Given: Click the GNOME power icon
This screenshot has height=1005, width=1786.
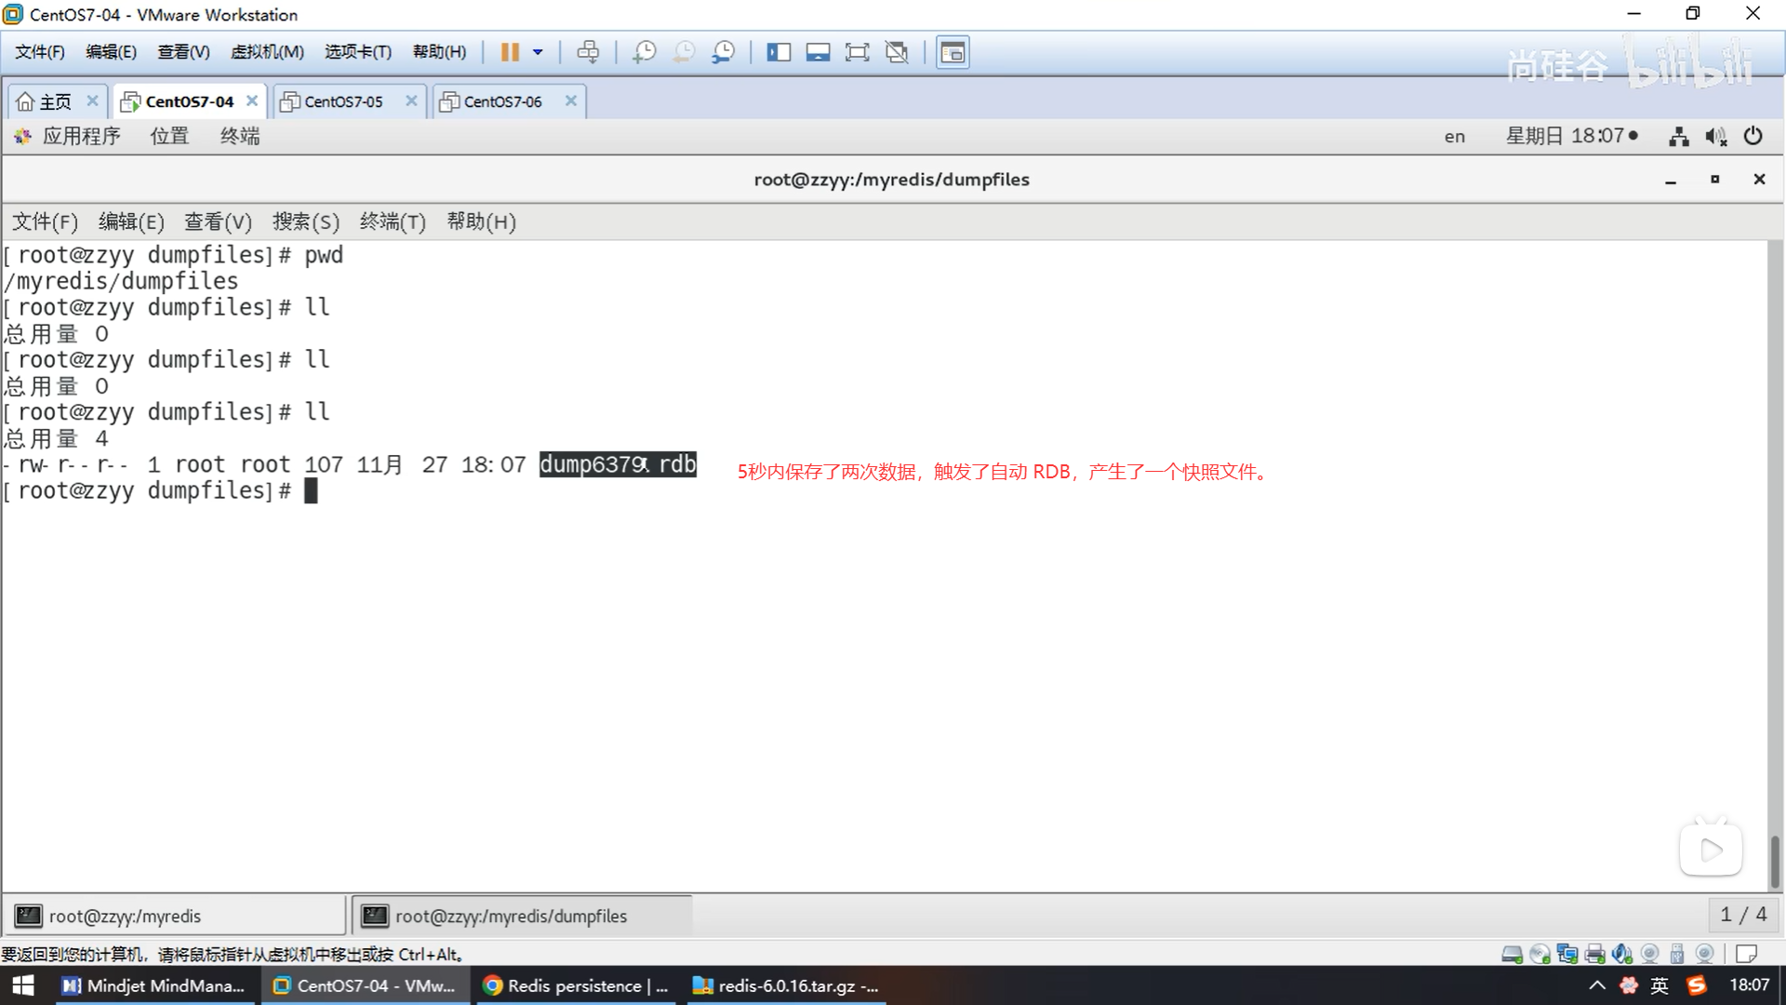Looking at the screenshot, I should [x=1753, y=136].
